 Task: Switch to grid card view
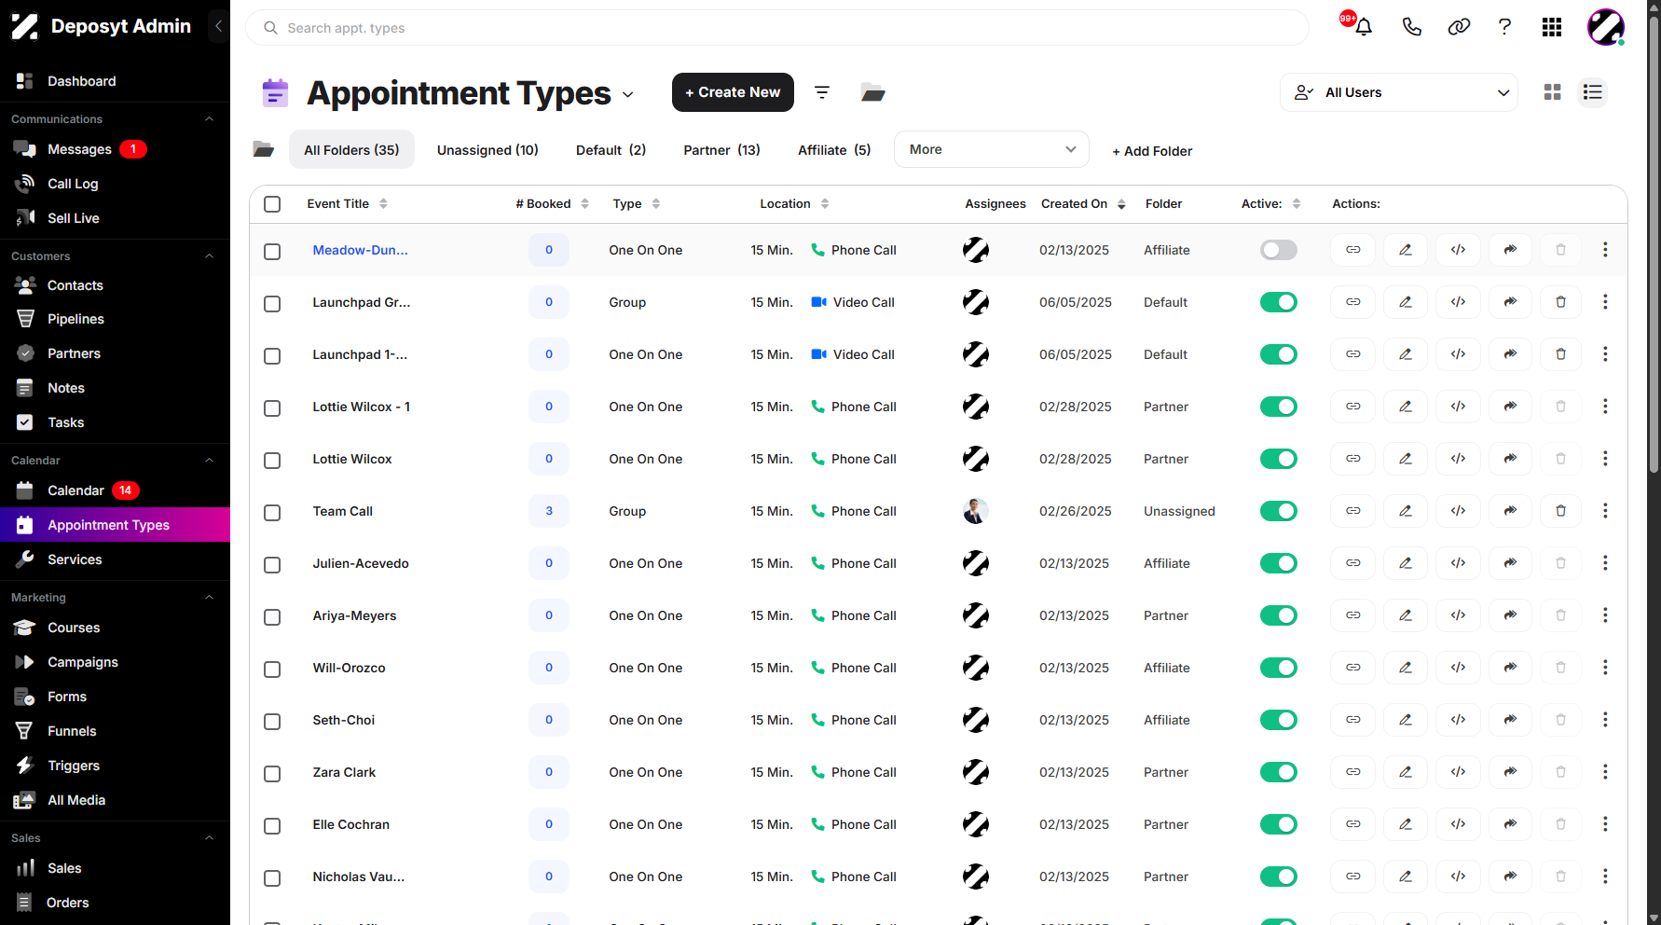click(1553, 92)
